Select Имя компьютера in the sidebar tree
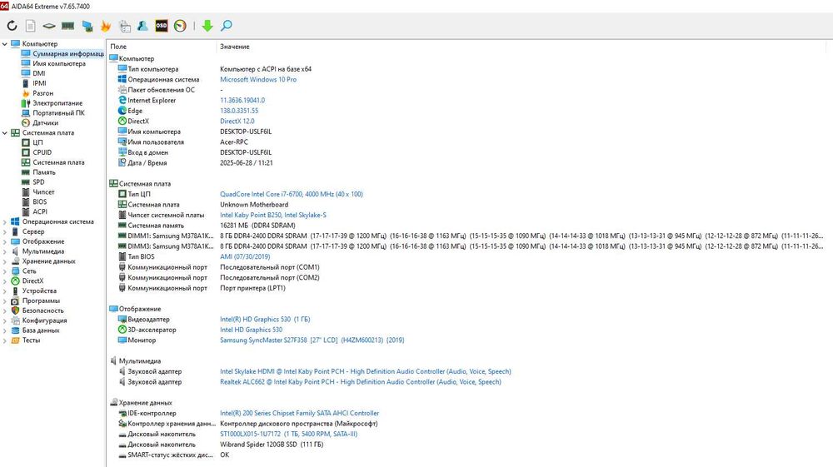Image resolution: width=833 pixels, height=467 pixels. pyautogui.click(x=59, y=63)
